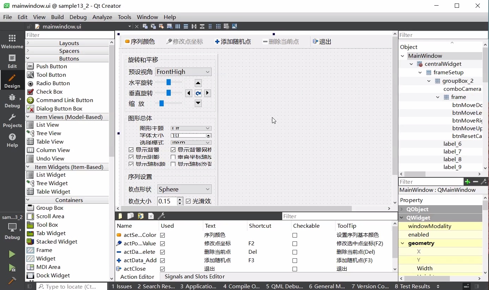Screen dimensions: 489x290
Task: Toggle Checkable box for actSe...Color row
Action: click(295, 235)
